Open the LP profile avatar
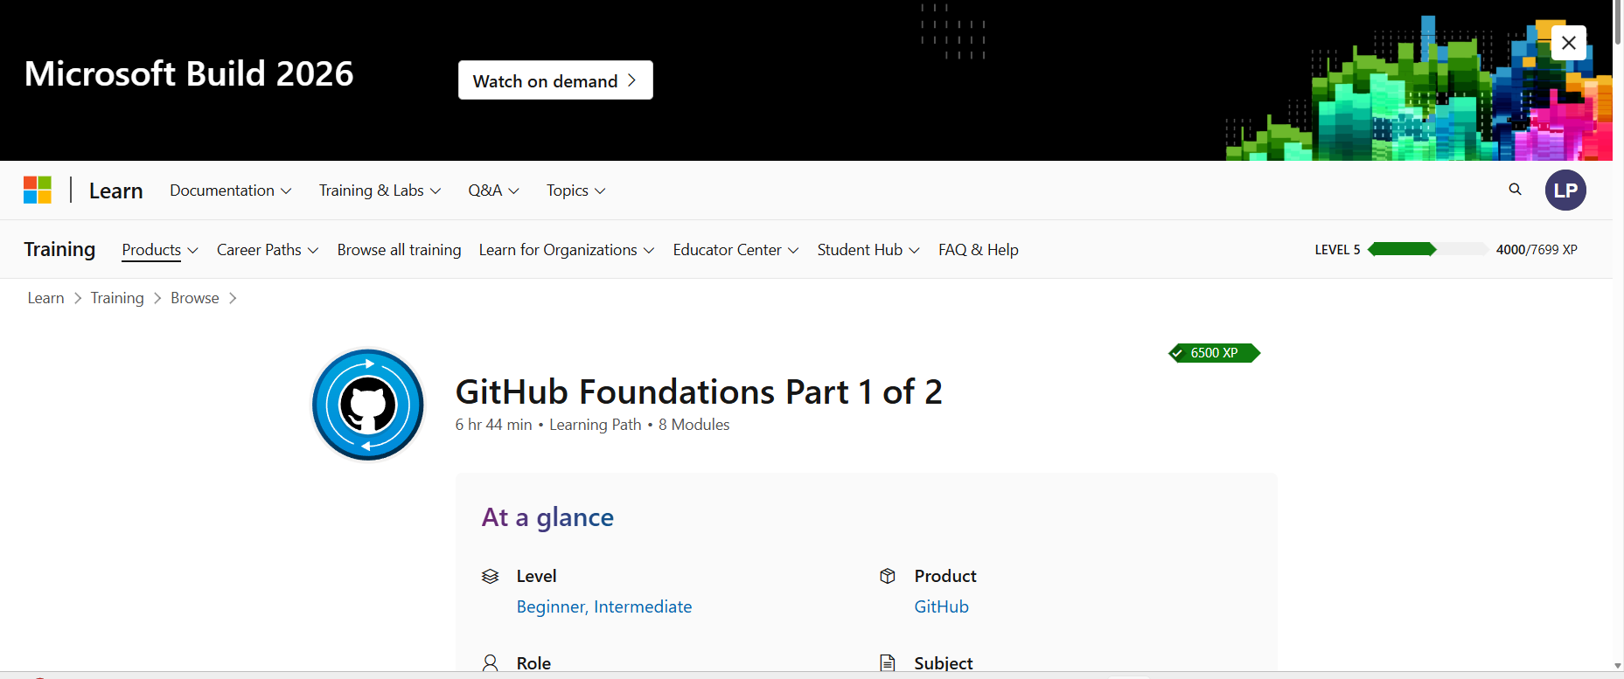This screenshot has height=679, width=1624. (1565, 191)
